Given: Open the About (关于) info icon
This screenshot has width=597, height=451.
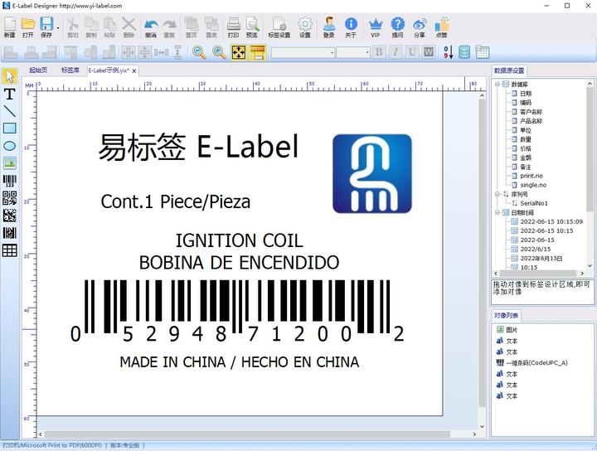Looking at the screenshot, I should point(351,27).
